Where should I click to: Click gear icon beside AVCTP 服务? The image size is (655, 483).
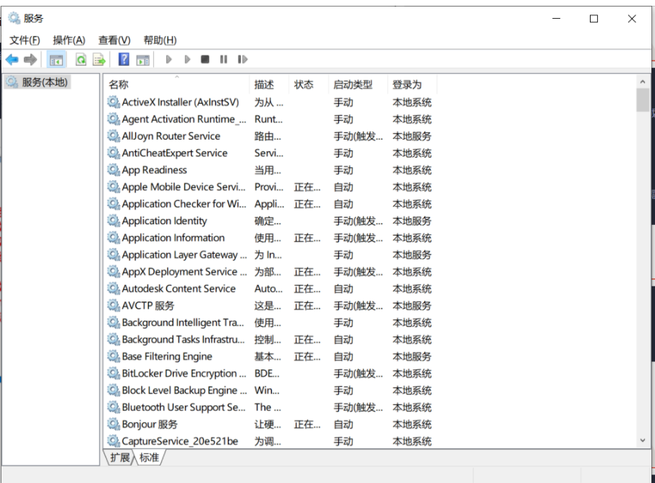point(114,305)
